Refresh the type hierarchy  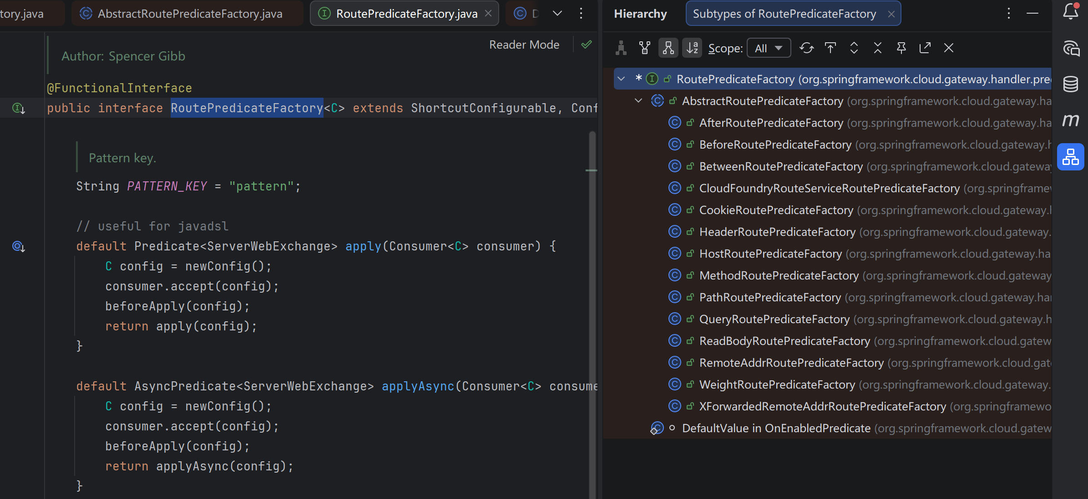[x=807, y=48]
